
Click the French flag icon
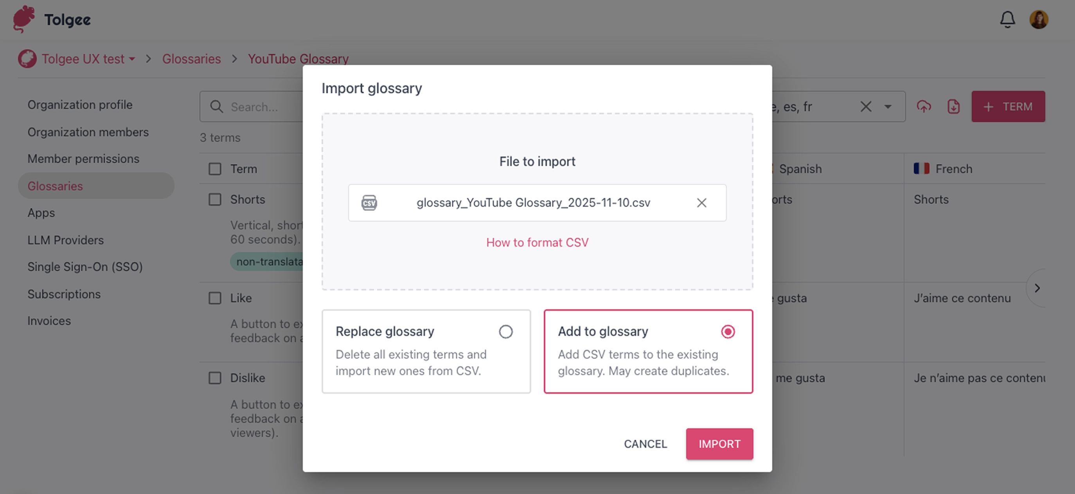tap(921, 168)
